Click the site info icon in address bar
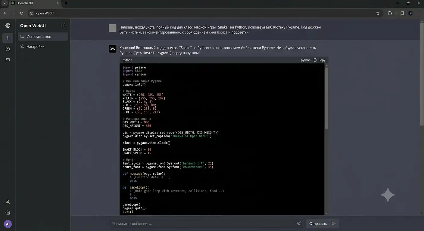424x231 pixels. [32, 13]
